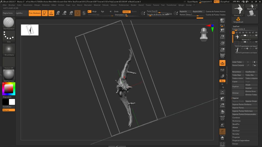
Task: Activate the Edit mode button
Action: pyautogui.click(x=45, y=13)
